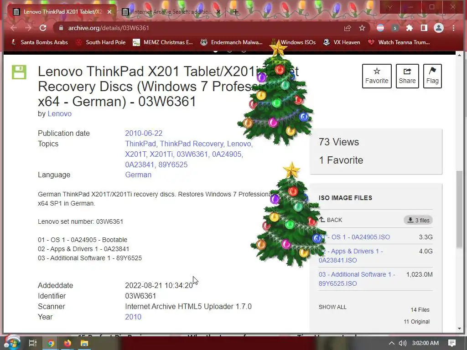The image size is (467, 350).
Task: Open a new tab with the plus button
Action: click(x=236, y=12)
